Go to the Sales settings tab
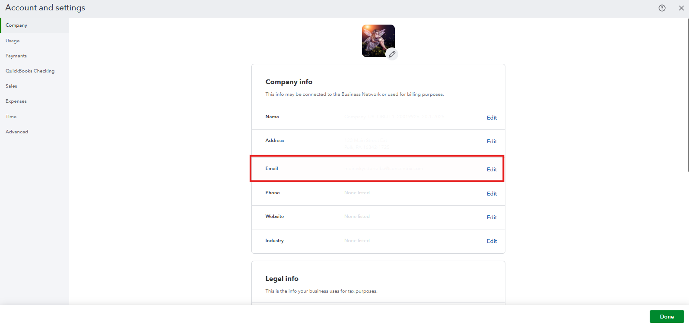 click(11, 86)
